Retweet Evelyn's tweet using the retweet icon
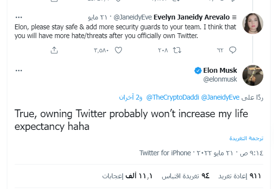 click(177, 50)
